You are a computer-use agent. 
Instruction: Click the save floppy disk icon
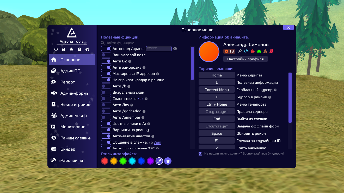coord(64,49)
